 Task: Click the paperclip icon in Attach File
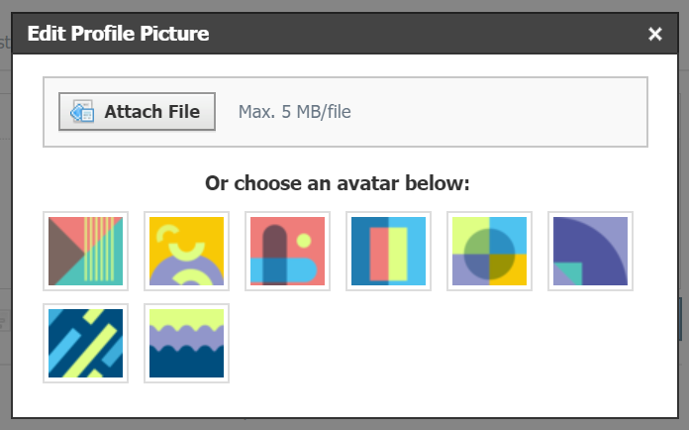(x=81, y=112)
